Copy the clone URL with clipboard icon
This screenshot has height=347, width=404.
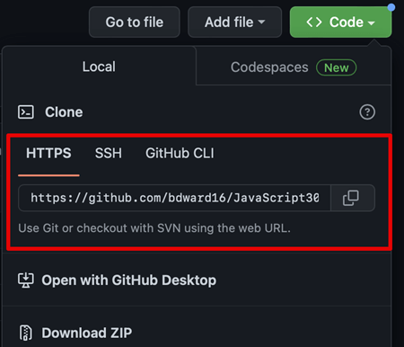point(353,198)
